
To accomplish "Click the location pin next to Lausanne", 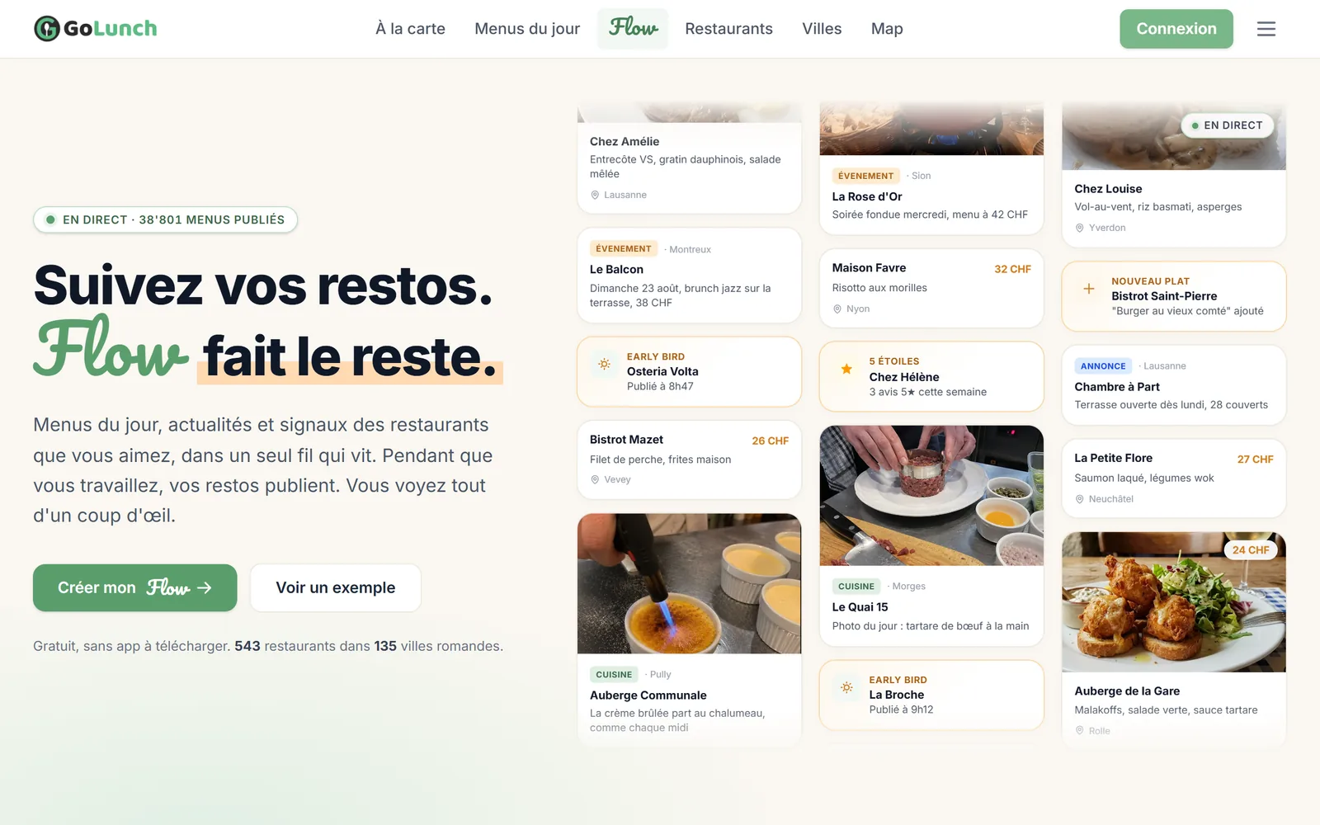I will 595,195.
